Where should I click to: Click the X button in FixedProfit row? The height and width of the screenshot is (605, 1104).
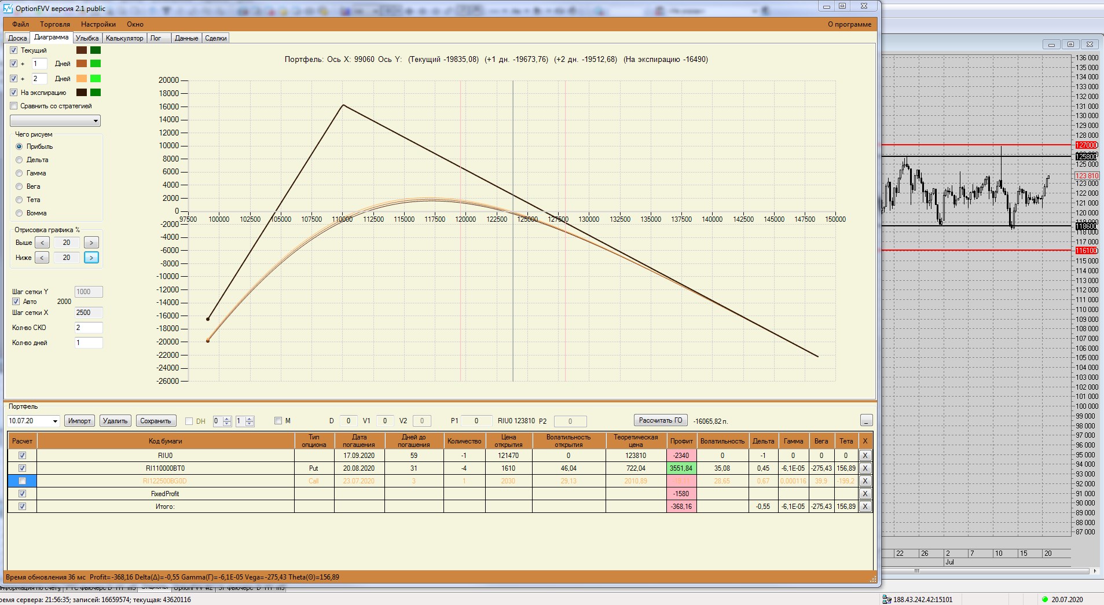point(865,494)
